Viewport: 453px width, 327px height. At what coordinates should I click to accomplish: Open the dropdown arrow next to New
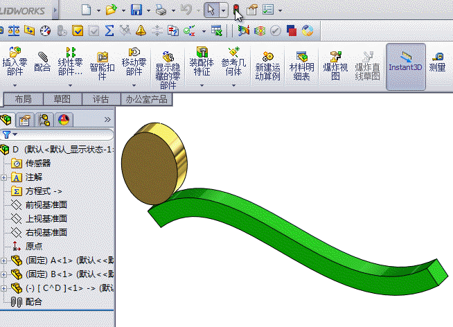(98, 10)
